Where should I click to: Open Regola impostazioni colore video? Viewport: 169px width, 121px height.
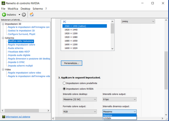click(x=25, y=73)
